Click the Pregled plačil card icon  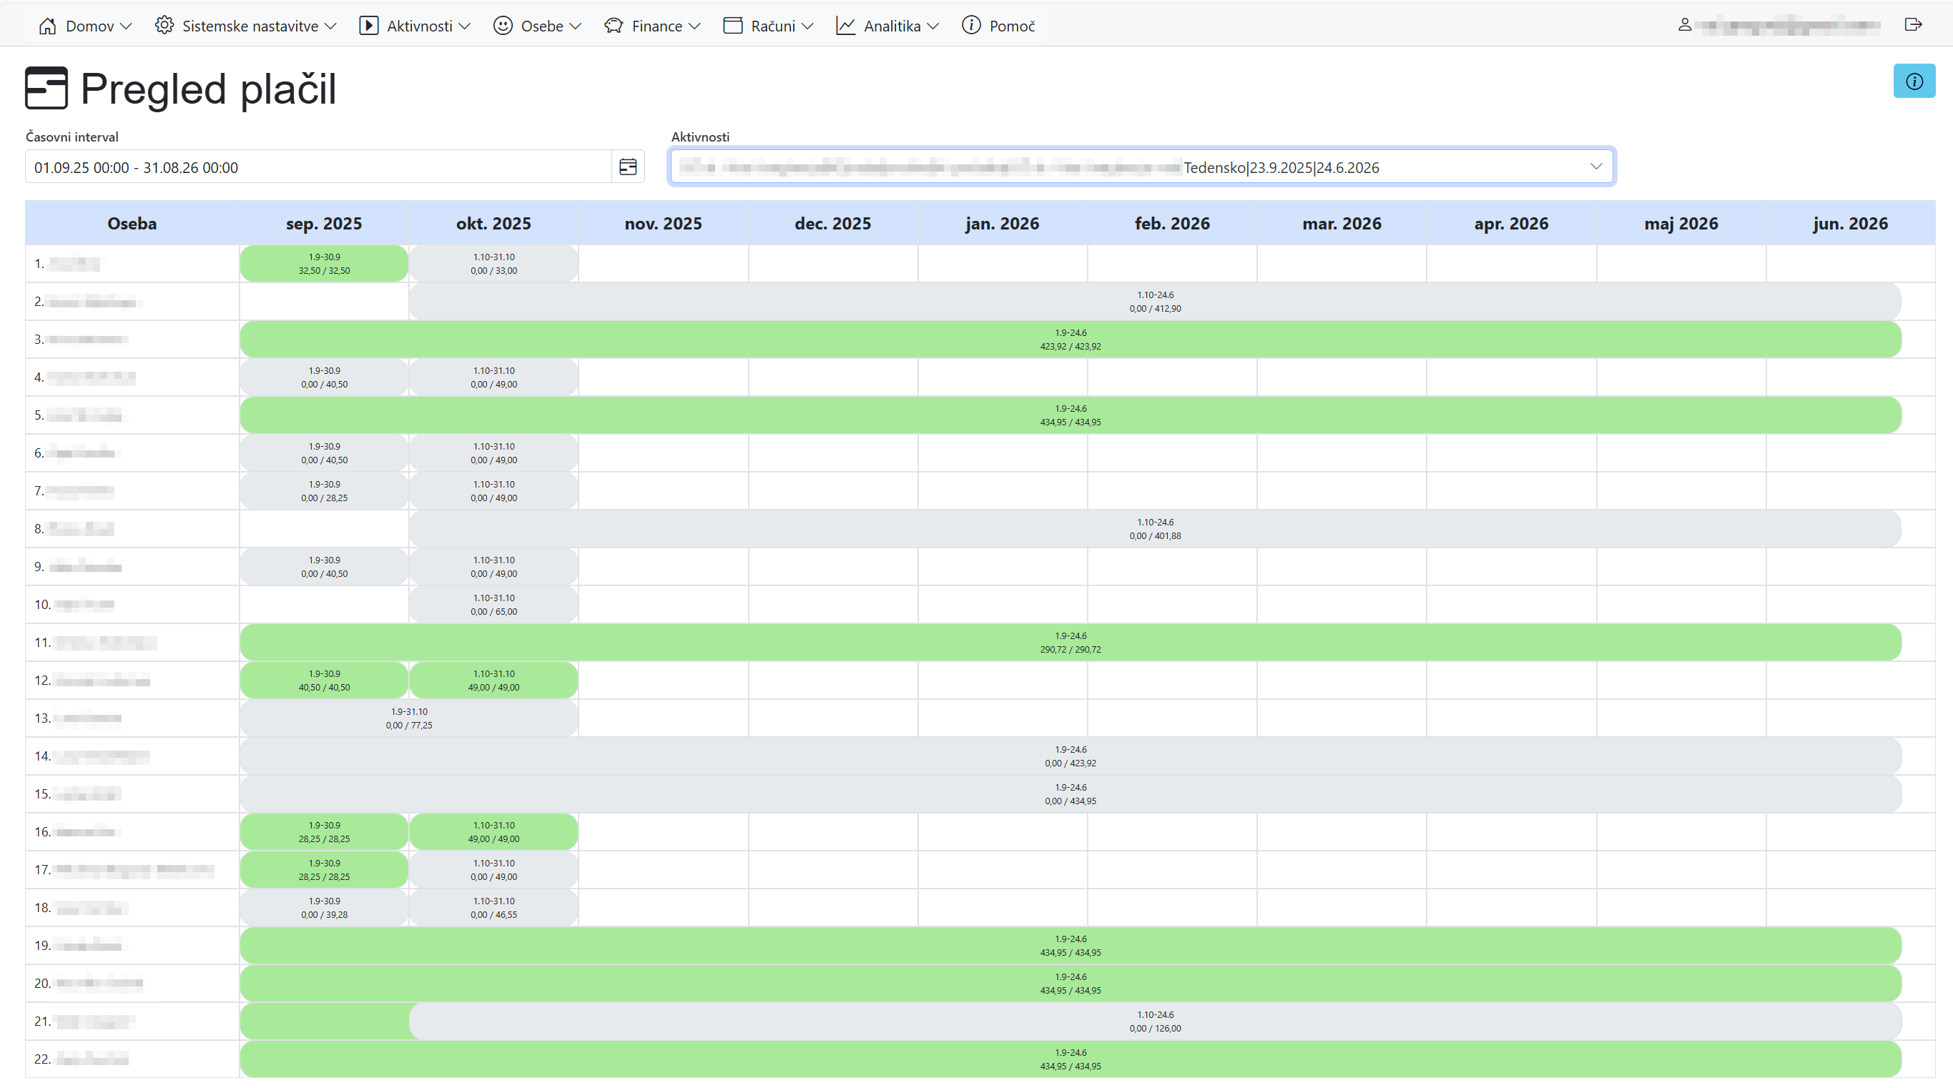(46, 88)
